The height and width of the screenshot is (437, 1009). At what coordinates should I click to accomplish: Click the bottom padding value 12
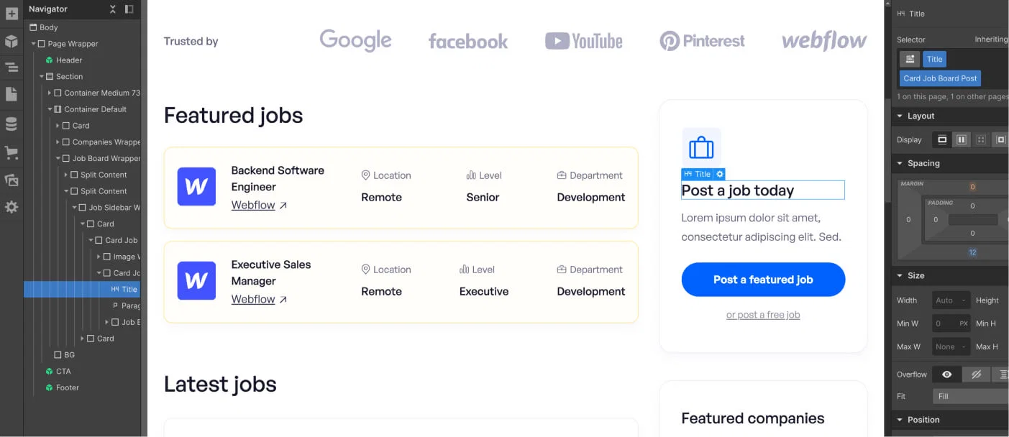click(972, 252)
